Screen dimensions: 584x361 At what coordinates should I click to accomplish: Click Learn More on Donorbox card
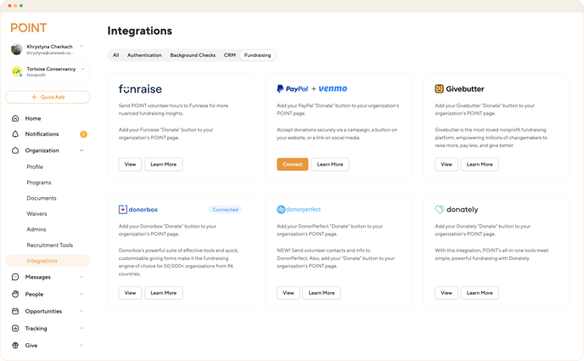164,293
